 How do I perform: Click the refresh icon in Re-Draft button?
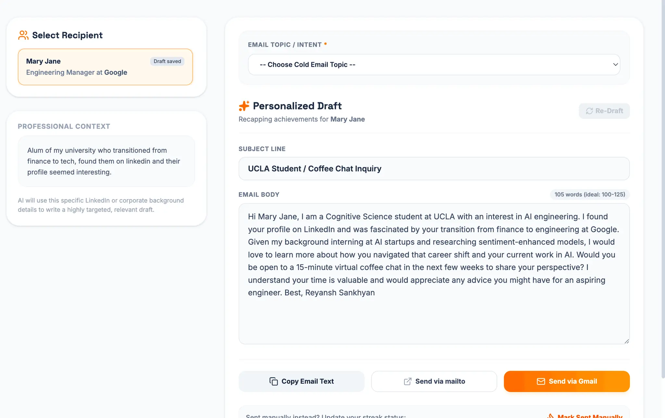[589, 111]
